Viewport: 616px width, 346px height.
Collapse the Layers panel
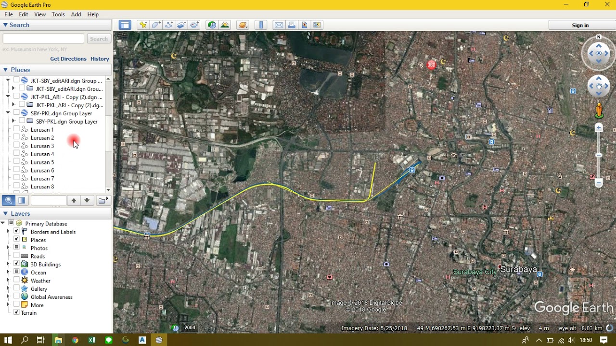pos(5,213)
